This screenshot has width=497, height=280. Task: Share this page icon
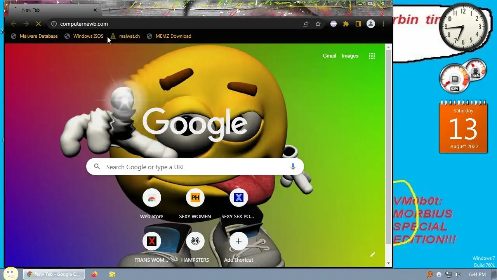(306, 24)
